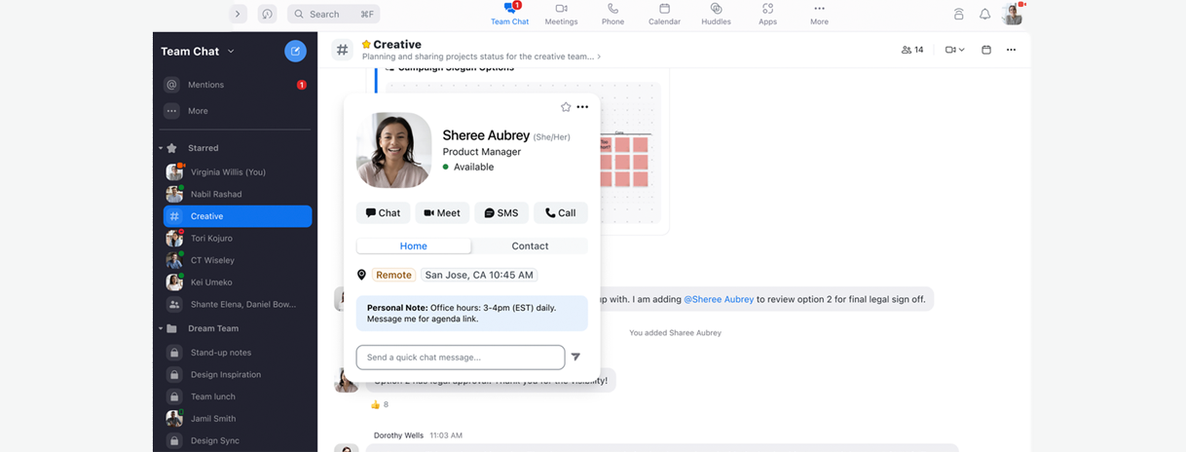Open the Team lunch channel
This screenshot has height=452, width=1186.
tap(238, 396)
